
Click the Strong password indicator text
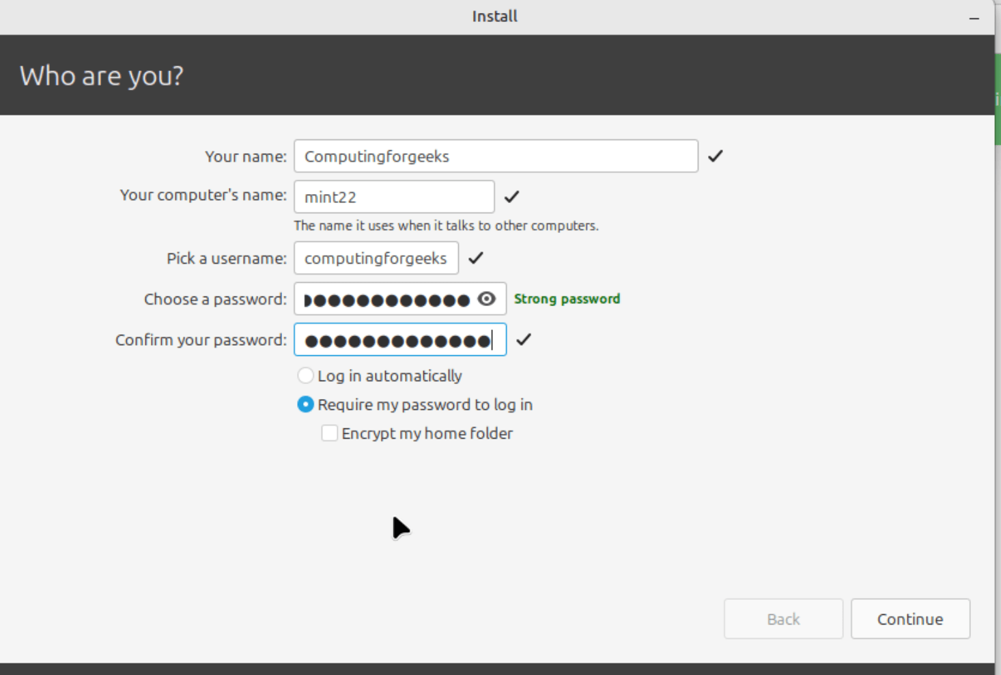567,299
